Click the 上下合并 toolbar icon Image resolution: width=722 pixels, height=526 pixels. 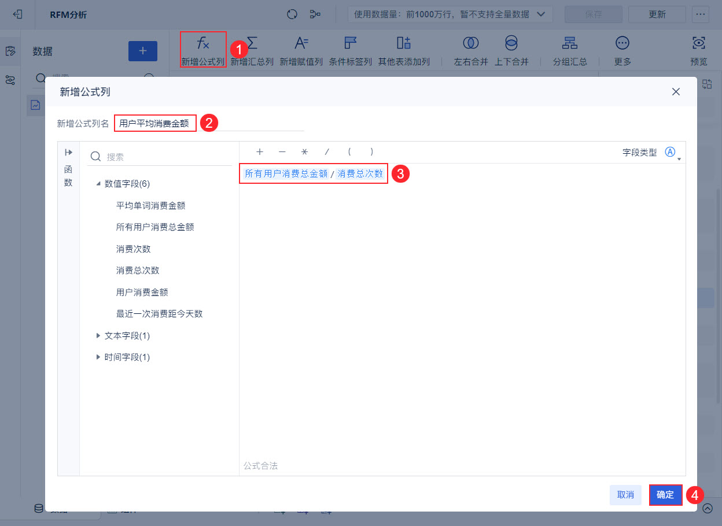[x=511, y=43]
